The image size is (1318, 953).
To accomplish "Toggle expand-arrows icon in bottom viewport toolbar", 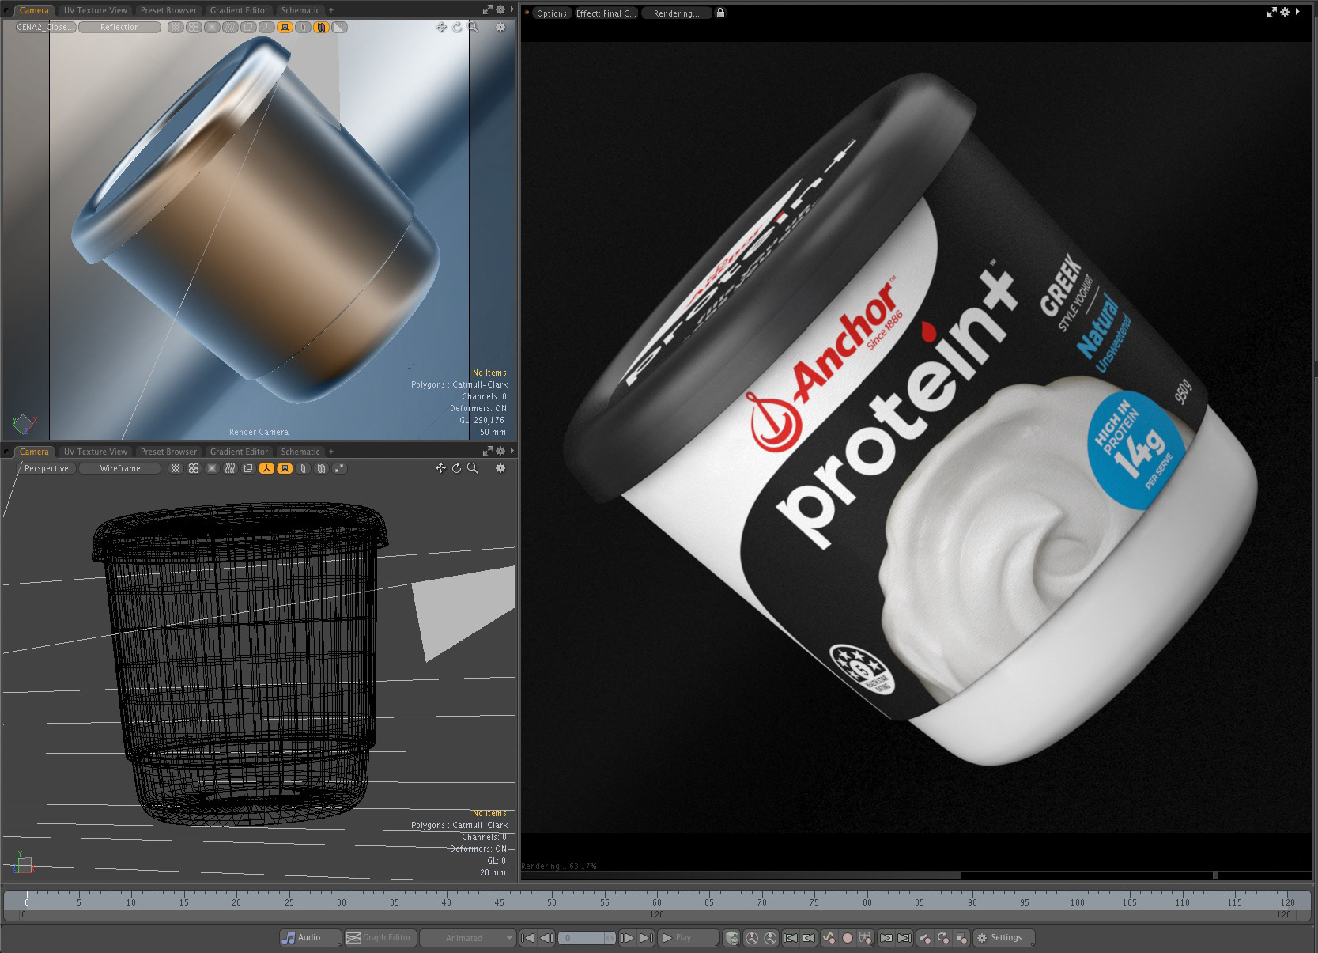I will click(339, 468).
